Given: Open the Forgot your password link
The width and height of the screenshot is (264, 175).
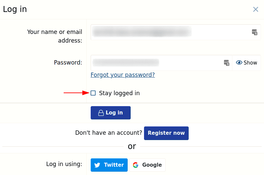Looking at the screenshot, I should [123, 75].
